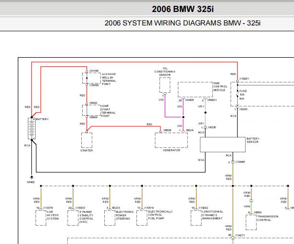This screenshot has width=294, height=244.
Task: Click the 'X6404' connector label
Action: 93,117
